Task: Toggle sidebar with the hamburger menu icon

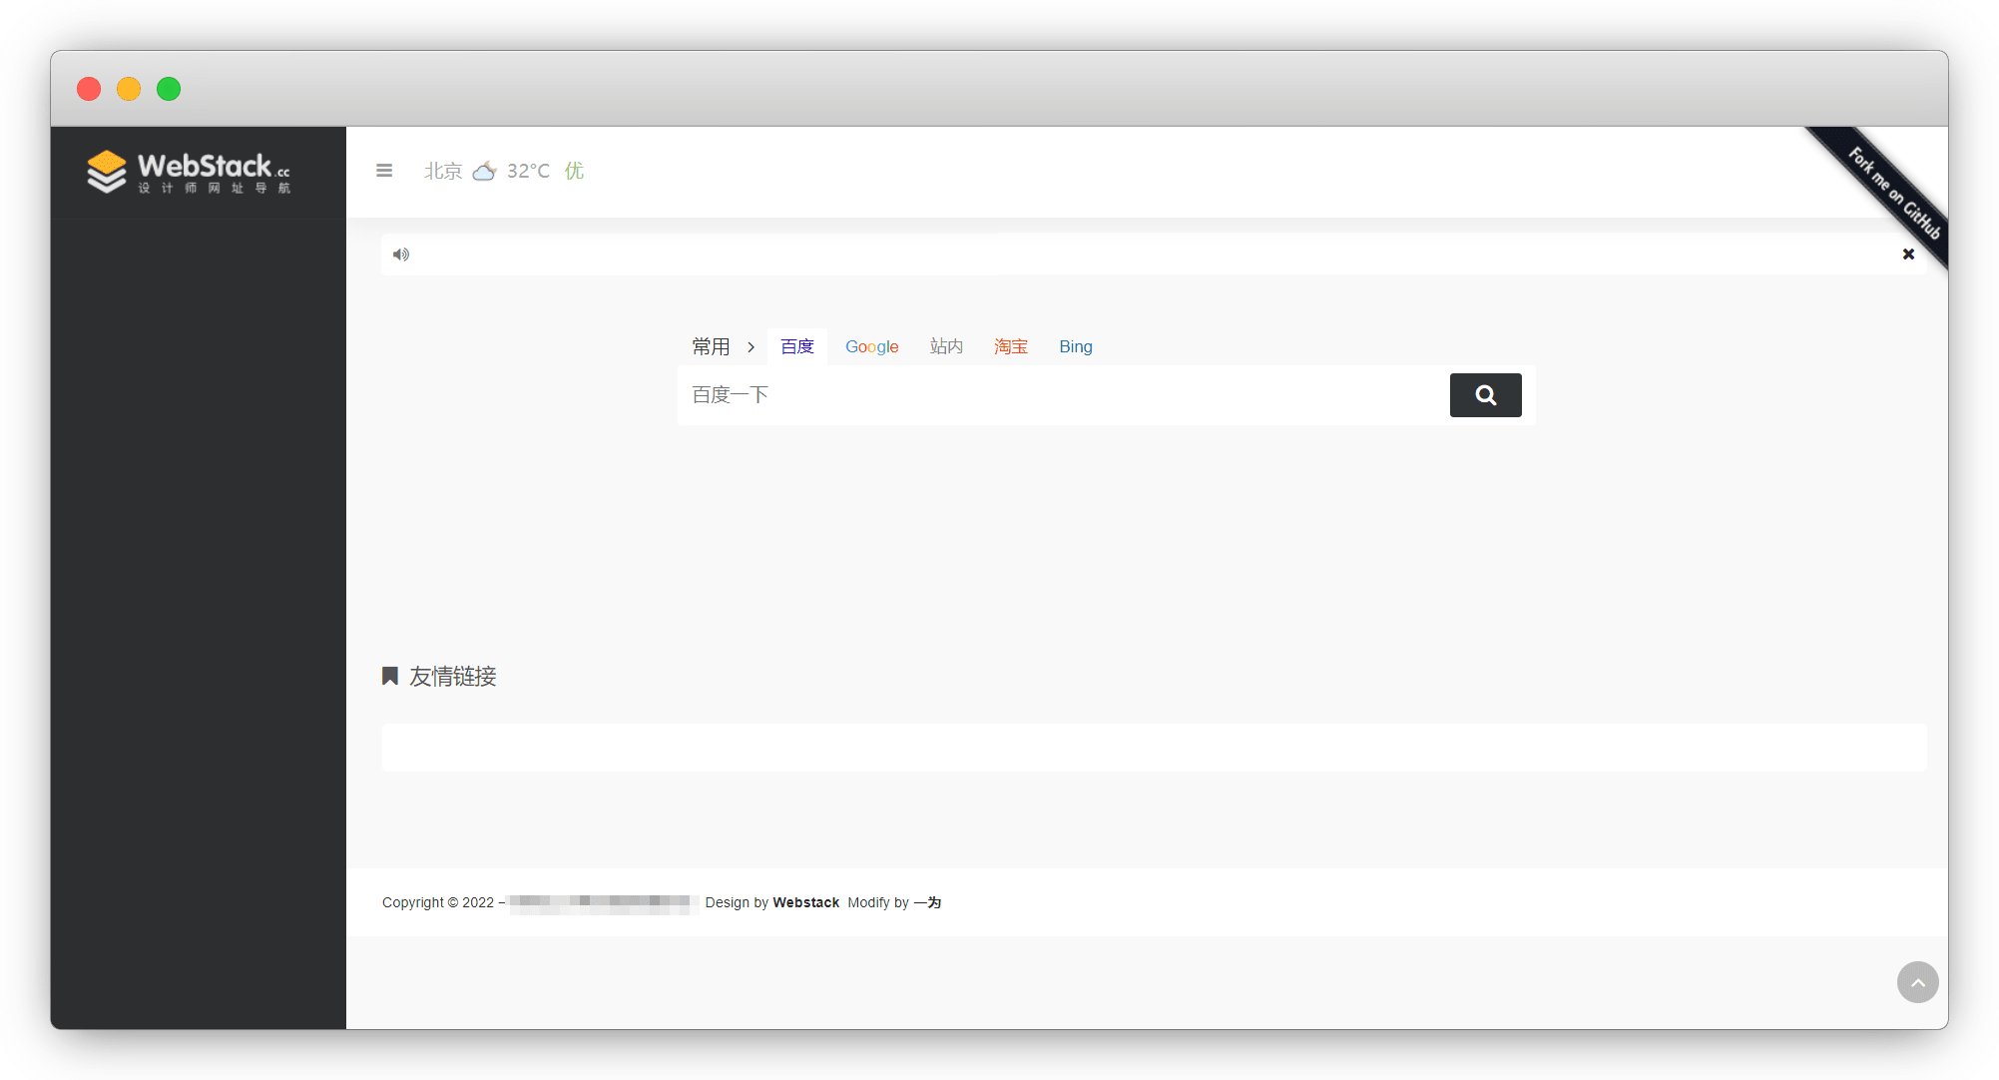Action: (384, 171)
